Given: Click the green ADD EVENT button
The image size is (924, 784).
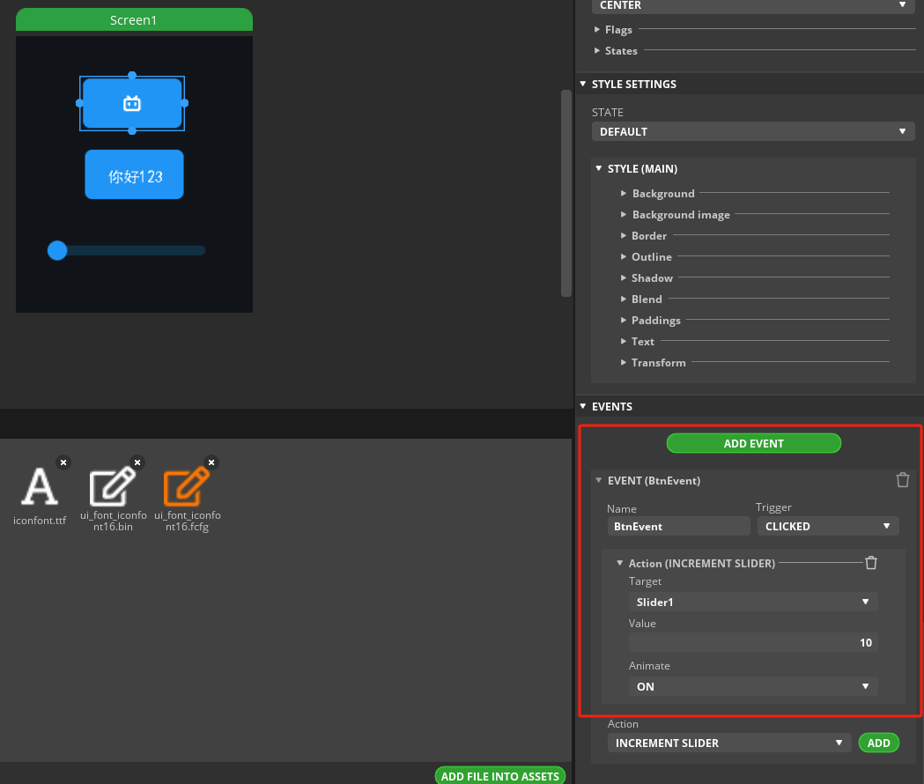Looking at the screenshot, I should tap(753, 443).
